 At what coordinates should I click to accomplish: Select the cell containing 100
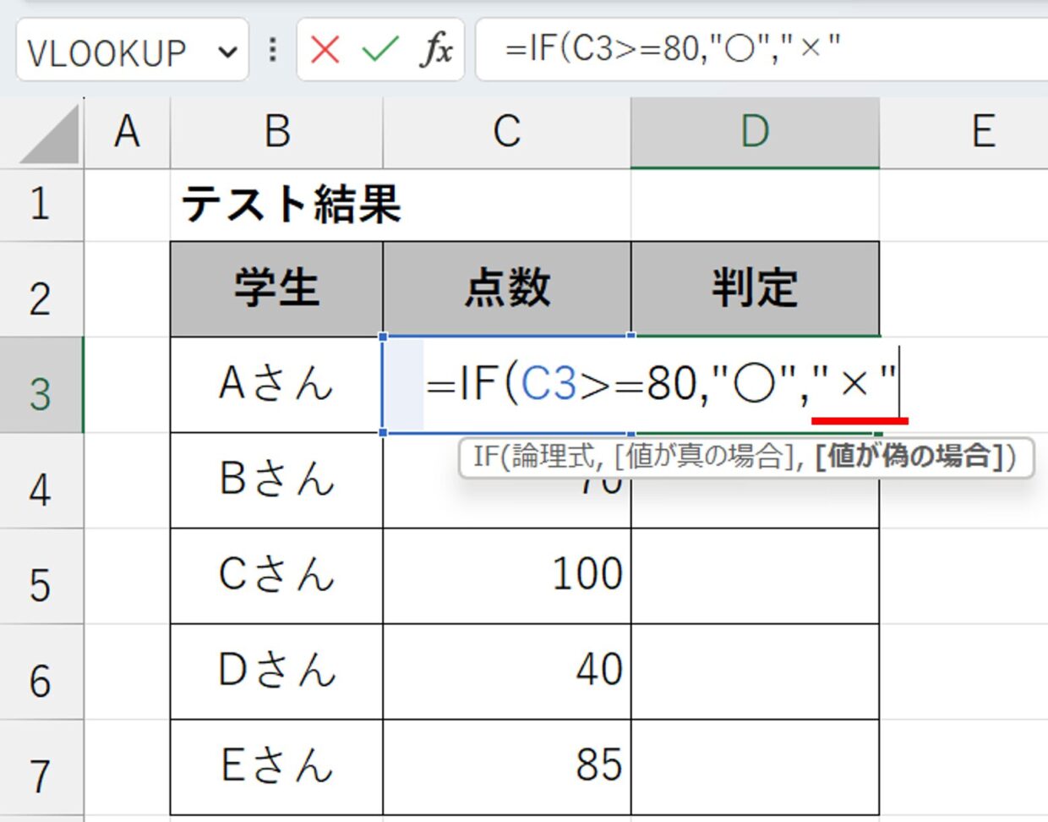tap(507, 575)
